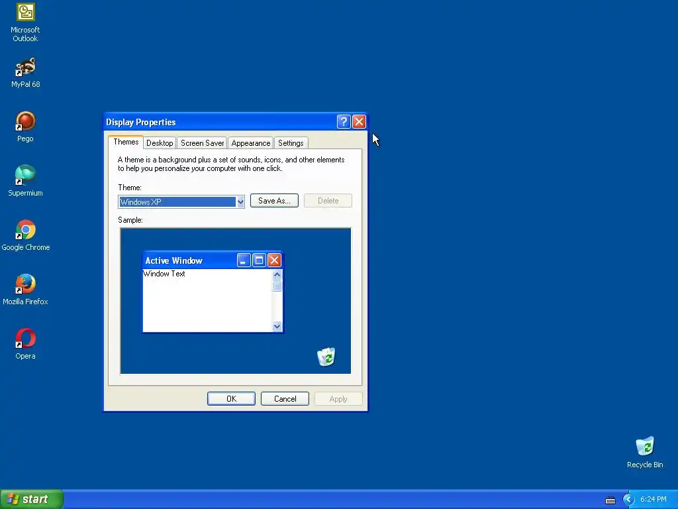The height and width of the screenshot is (509, 678).
Task: Click the 6:24 PM clock
Action: click(653, 500)
